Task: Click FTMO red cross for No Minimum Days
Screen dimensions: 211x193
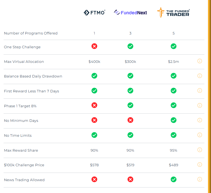Action: 94,120
